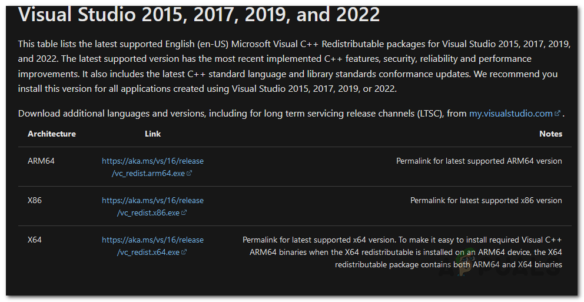Click the external-link icon after vc_redist.x64.exe
The image size is (584, 302).
click(x=184, y=253)
